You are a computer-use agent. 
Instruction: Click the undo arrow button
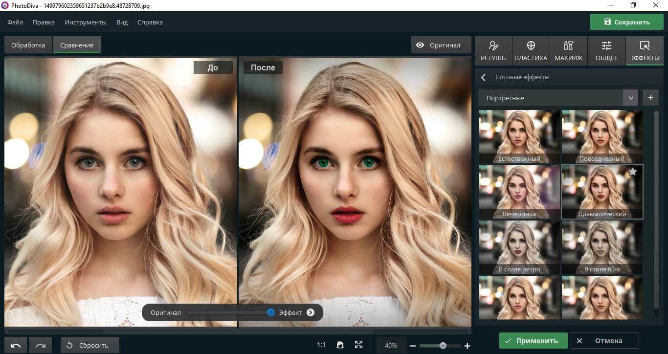pyautogui.click(x=16, y=345)
